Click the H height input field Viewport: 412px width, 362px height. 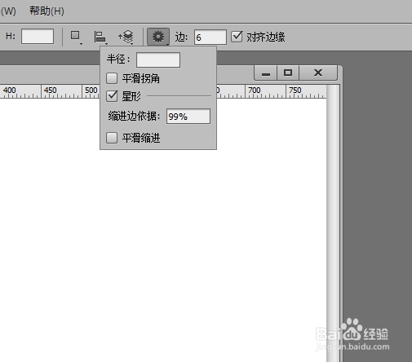(38, 37)
